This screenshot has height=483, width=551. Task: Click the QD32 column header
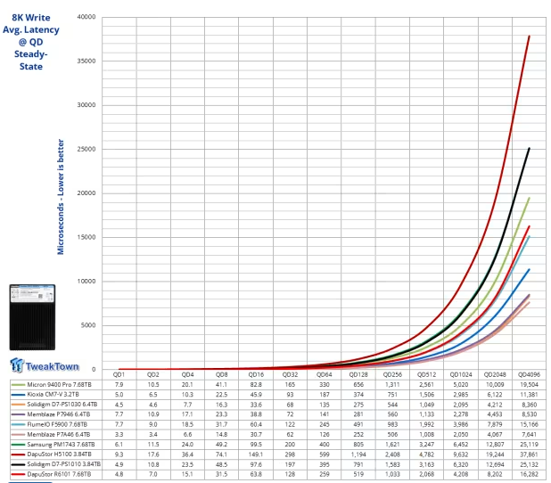coord(290,374)
